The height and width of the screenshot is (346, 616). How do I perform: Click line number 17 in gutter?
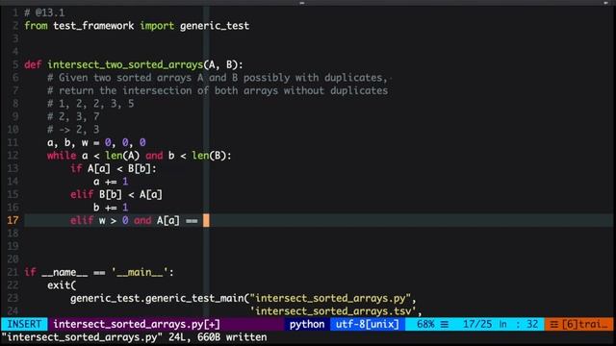point(13,220)
